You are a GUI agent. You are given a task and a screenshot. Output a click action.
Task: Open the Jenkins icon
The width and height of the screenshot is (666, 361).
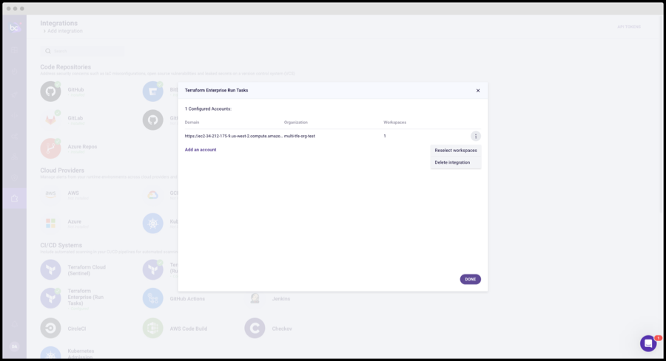(255, 298)
